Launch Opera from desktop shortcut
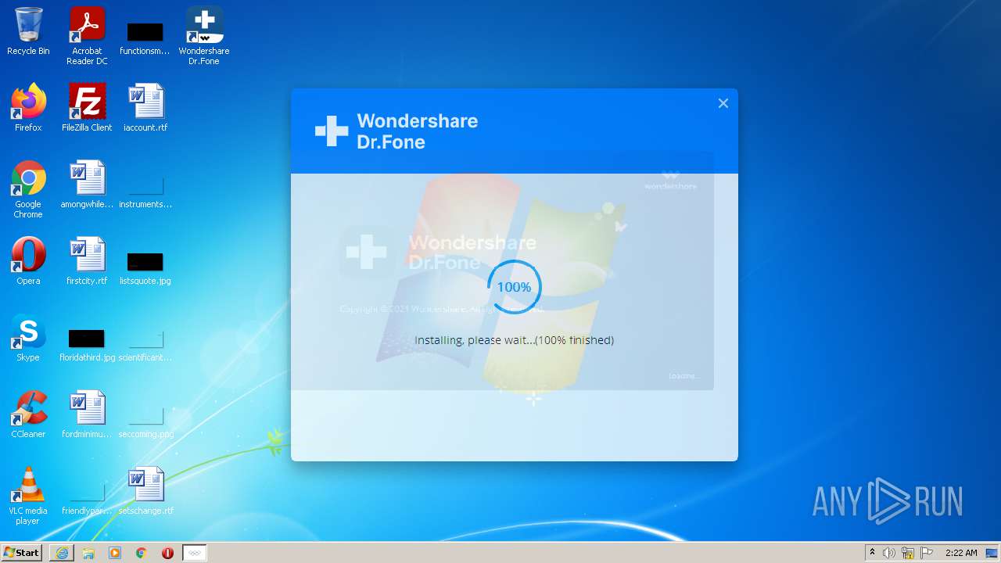 (x=28, y=261)
